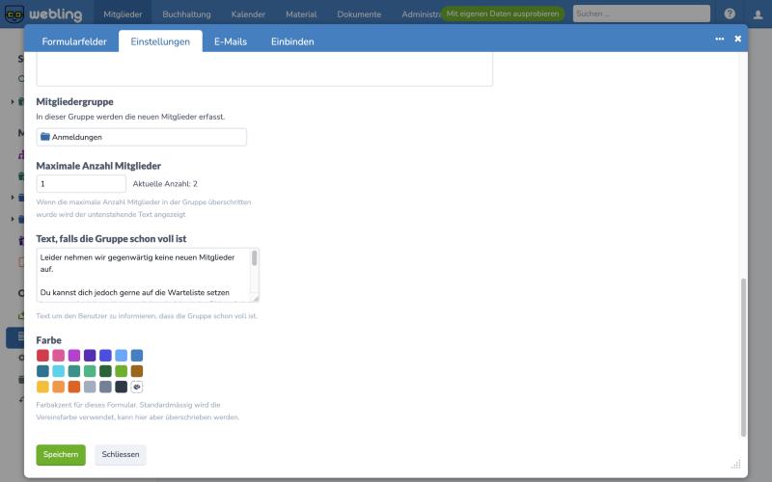Open the three-dots more options menu
This screenshot has width=772, height=482.
tap(719, 39)
